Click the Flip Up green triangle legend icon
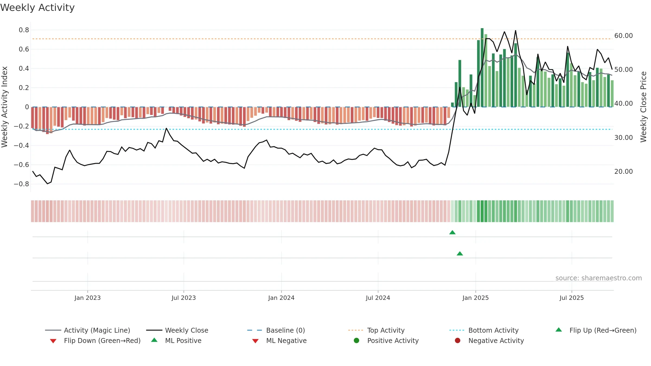 point(559,330)
